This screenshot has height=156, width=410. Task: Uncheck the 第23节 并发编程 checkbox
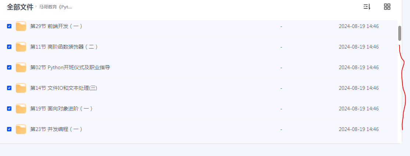[9, 129]
